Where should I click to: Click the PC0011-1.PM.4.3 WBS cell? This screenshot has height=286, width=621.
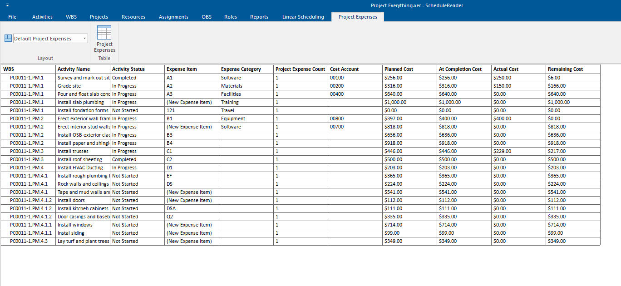click(28, 241)
